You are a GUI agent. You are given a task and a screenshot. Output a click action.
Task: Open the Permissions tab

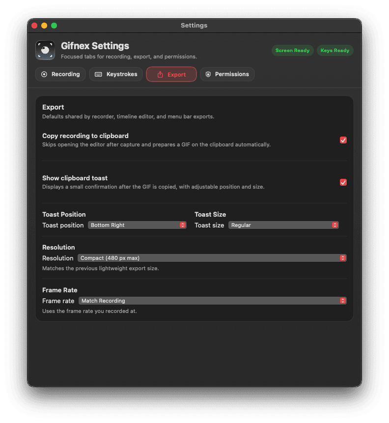pos(227,74)
